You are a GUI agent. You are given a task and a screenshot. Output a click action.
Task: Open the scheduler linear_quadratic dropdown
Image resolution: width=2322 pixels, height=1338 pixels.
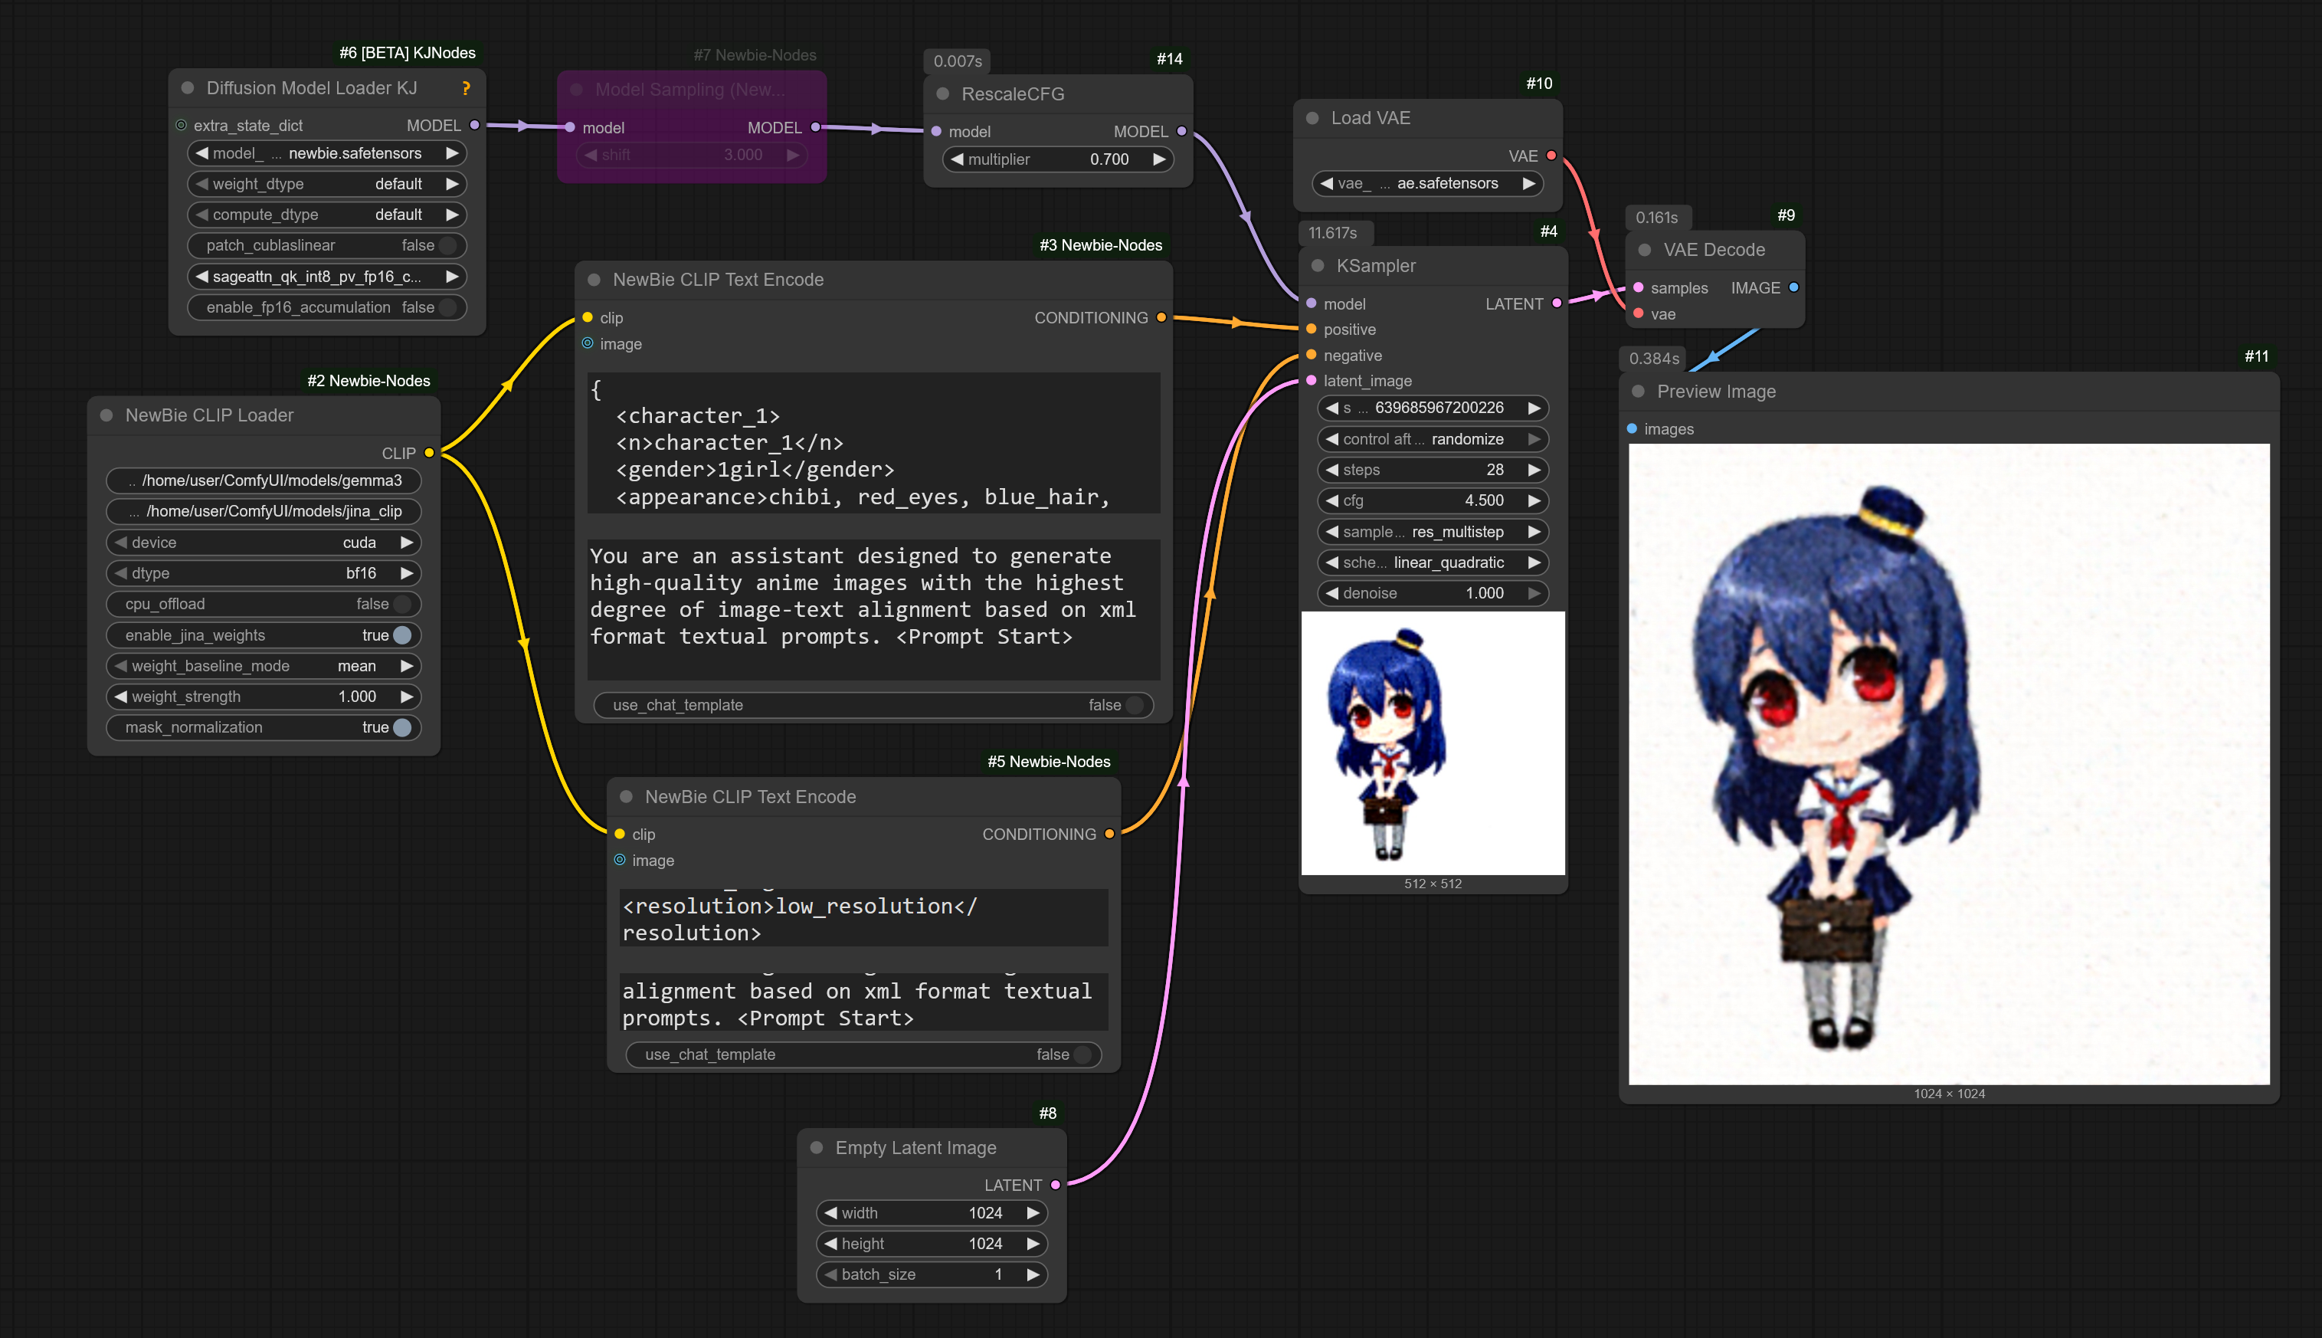pos(1433,562)
